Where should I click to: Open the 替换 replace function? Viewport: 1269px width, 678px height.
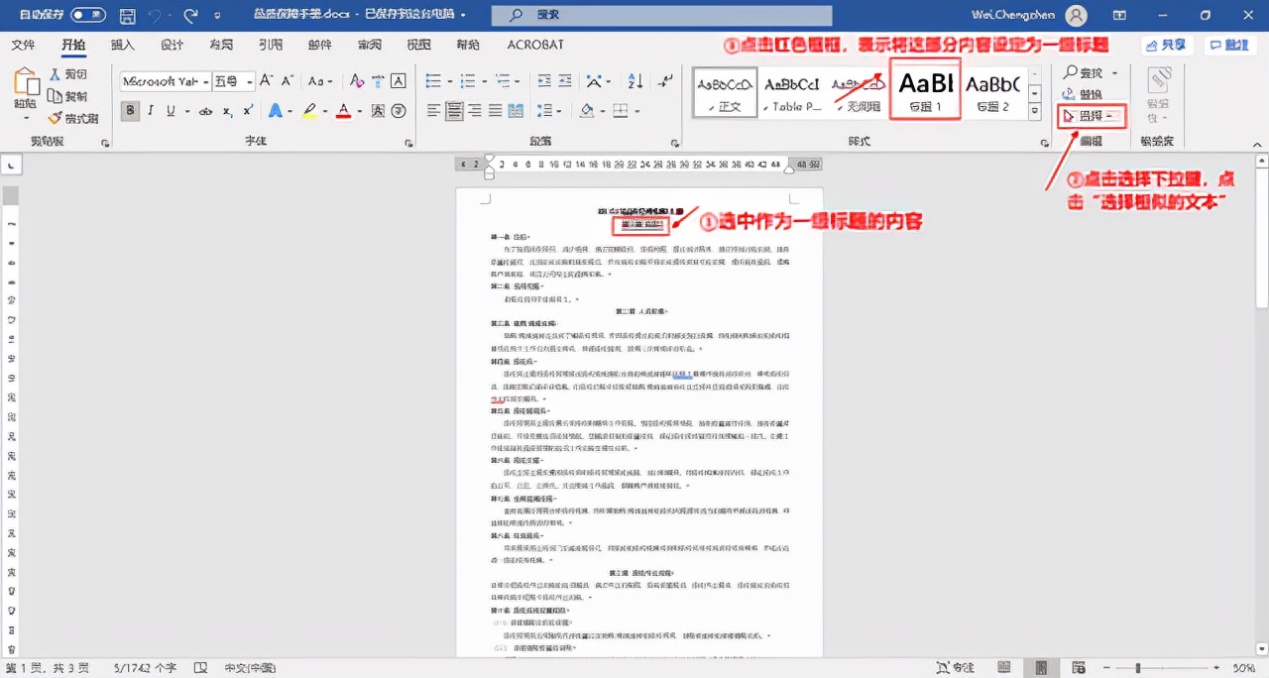(1084, 94)
